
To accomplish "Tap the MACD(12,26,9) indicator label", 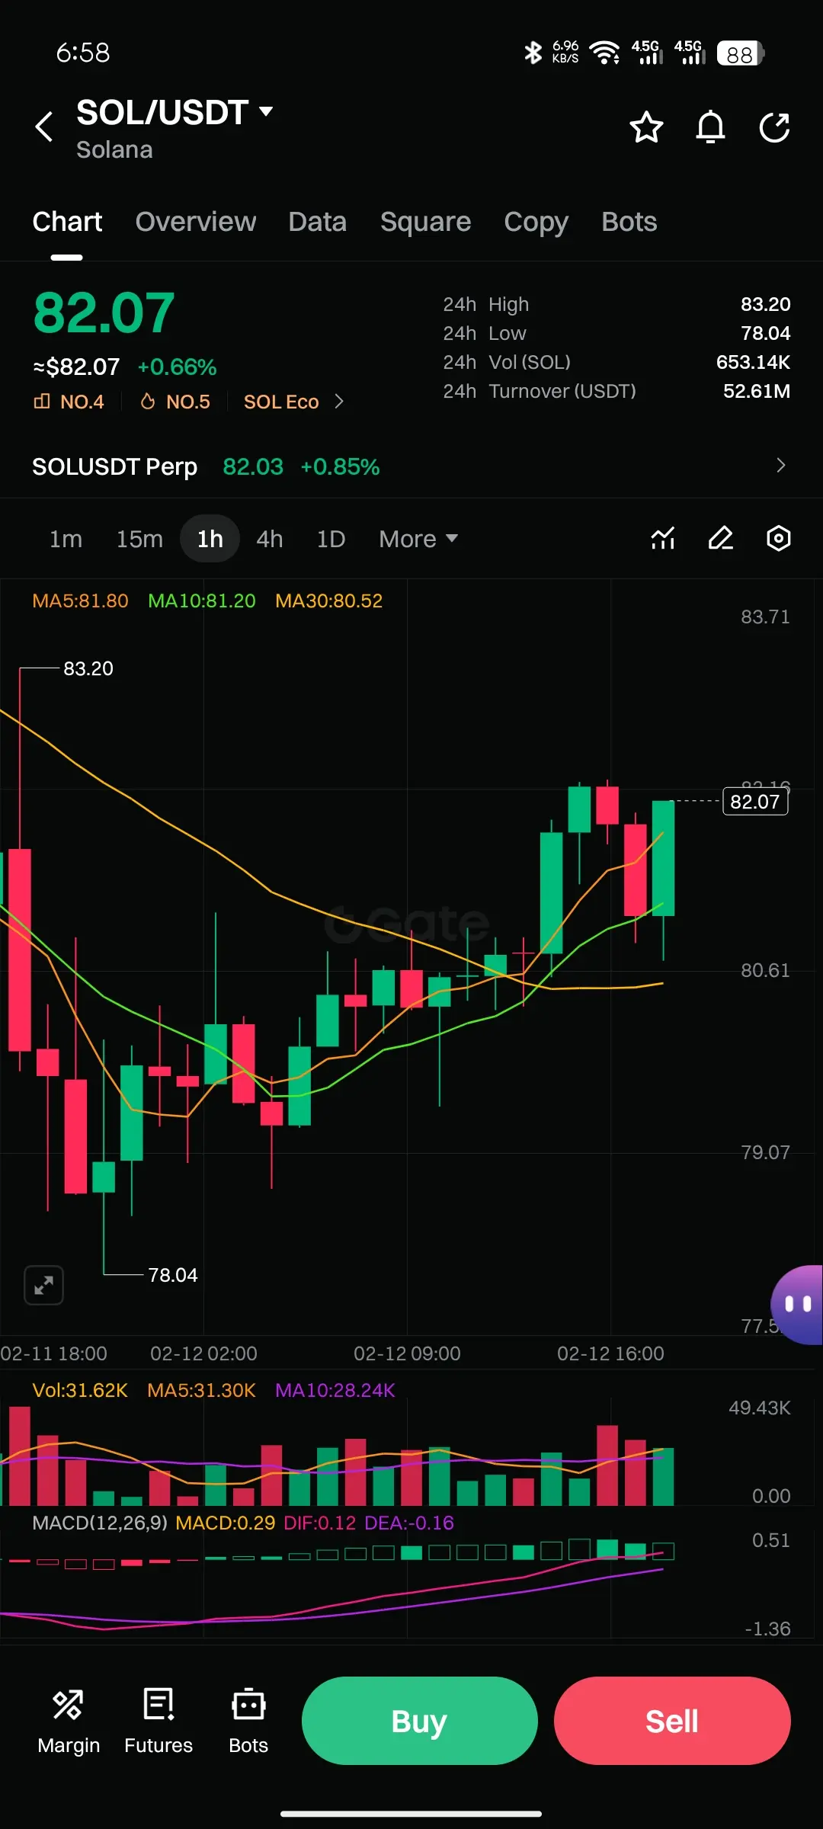I will tap(100, 1523).
